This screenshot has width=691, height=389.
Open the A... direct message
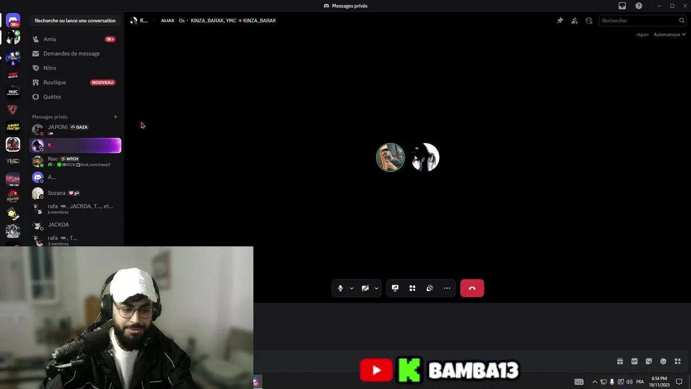pos(75,177)
